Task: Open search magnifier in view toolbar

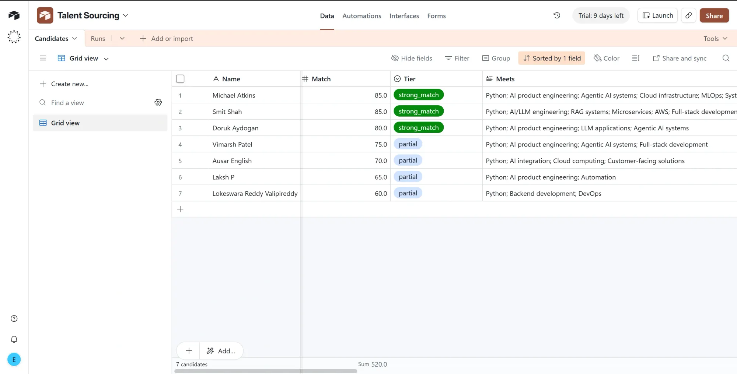Action: tap(726, 58)
